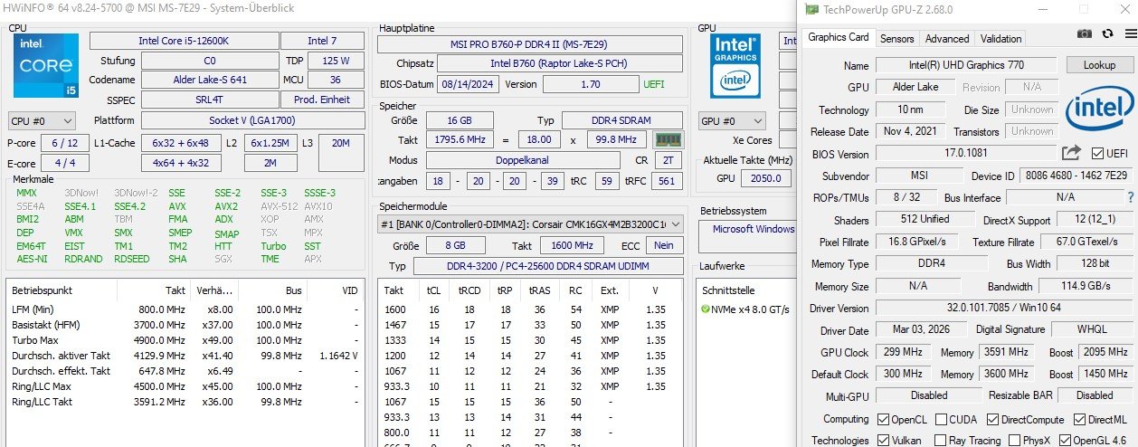This screenshot has width=1138, height=447.
Task: Click the BIOS-Datum value 08/14/2024
Action: [466, 84]
